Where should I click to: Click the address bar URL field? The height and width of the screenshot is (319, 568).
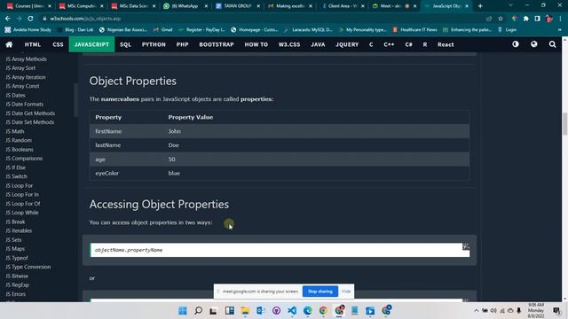[261, 19]
